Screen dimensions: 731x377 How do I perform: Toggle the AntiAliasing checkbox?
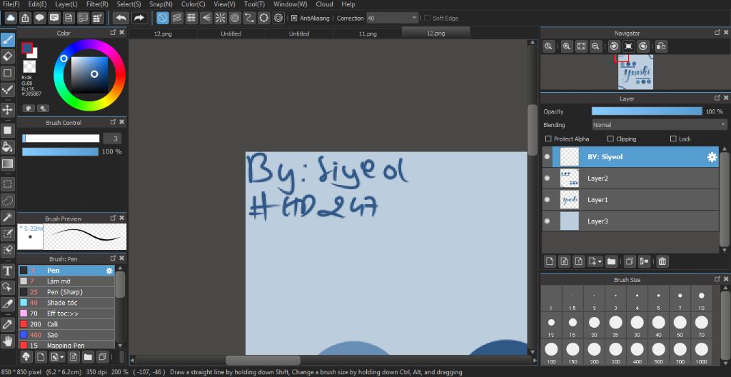[294, 18]
